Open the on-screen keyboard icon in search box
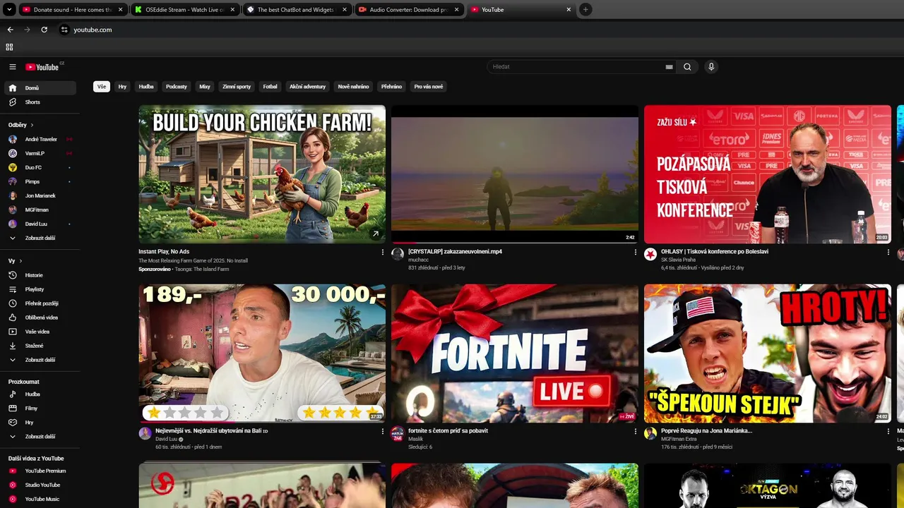 669,67
